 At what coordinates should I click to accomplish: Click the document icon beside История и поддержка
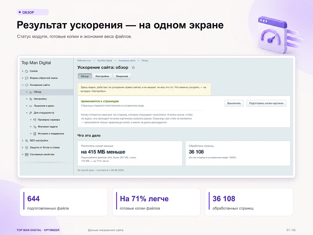coord(34,134)
